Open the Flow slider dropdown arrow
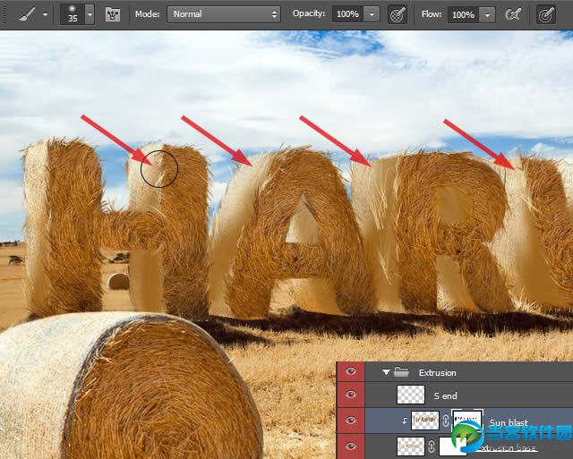 487,15
